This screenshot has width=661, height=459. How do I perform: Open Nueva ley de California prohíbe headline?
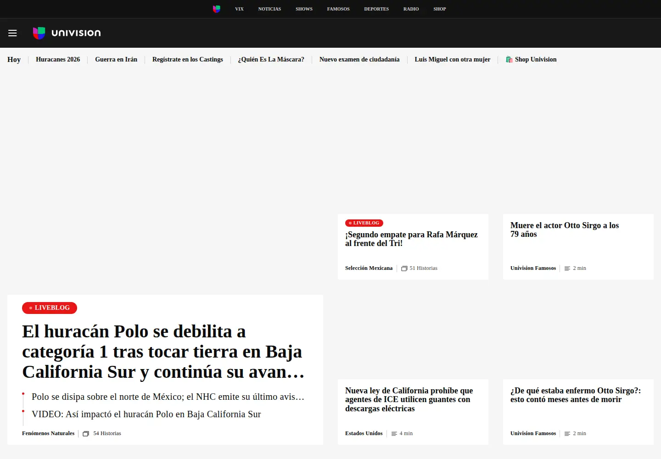tap(409, 400)
